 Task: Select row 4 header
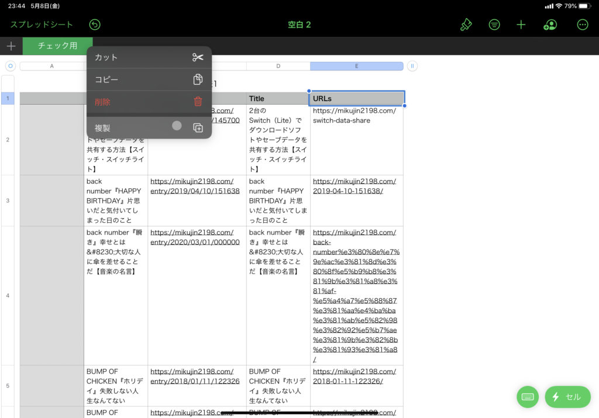coord(8,295)
